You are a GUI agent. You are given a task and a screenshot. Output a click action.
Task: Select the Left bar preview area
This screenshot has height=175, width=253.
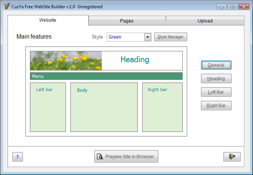pos(48,107)
